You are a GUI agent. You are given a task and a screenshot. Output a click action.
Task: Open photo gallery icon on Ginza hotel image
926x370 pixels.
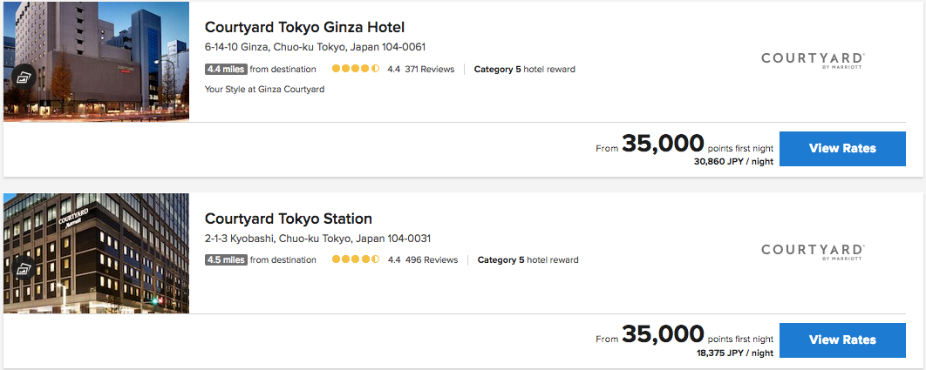coord(23,77)
